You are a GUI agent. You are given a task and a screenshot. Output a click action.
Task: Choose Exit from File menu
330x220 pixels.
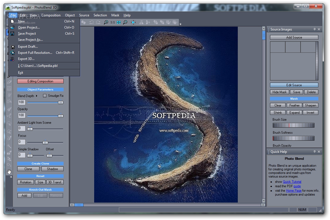tap(44, 73)
